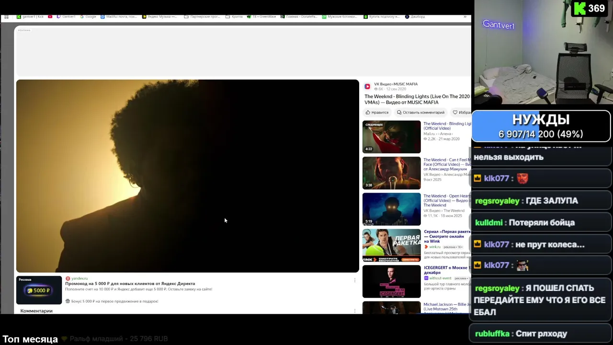Click the sunglasses emote in klk077's message

click(x=522, y=266)
